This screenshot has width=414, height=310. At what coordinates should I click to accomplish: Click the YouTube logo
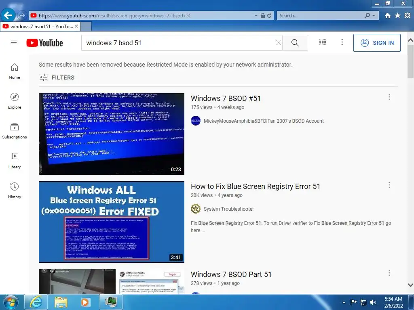[44, 43]
